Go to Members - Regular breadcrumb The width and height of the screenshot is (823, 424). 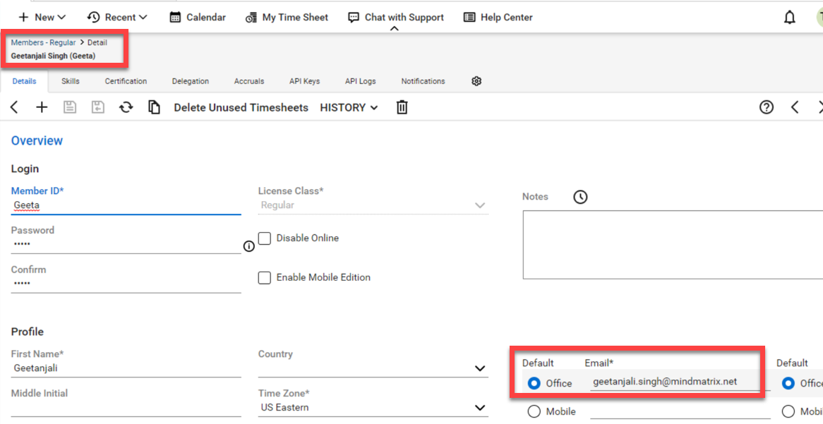[x=44, y=42]
